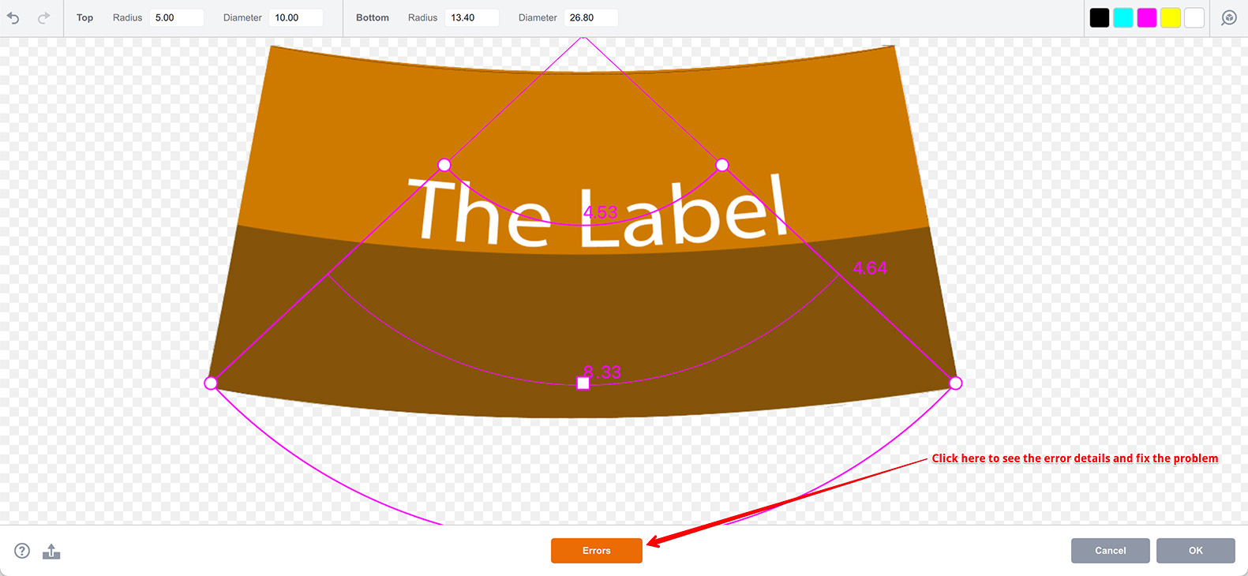Focus the Bottom Radius field showing 13.40

(472, 17)
